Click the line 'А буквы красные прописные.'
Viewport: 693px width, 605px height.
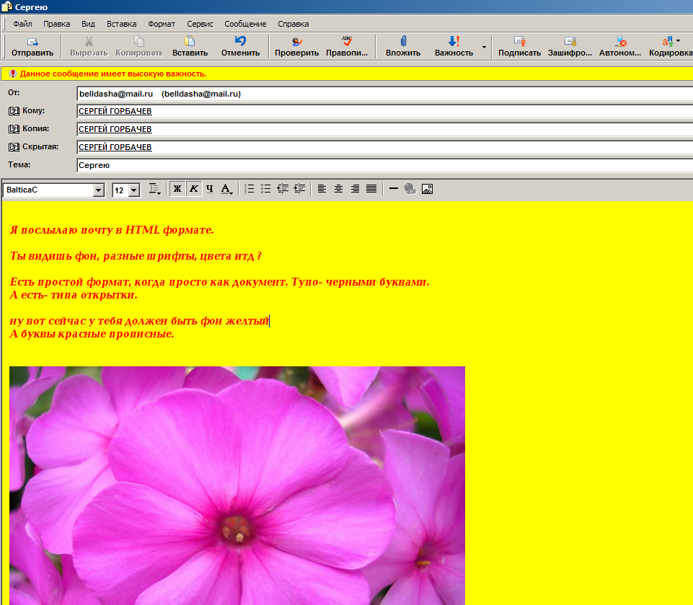click(92, 334)
